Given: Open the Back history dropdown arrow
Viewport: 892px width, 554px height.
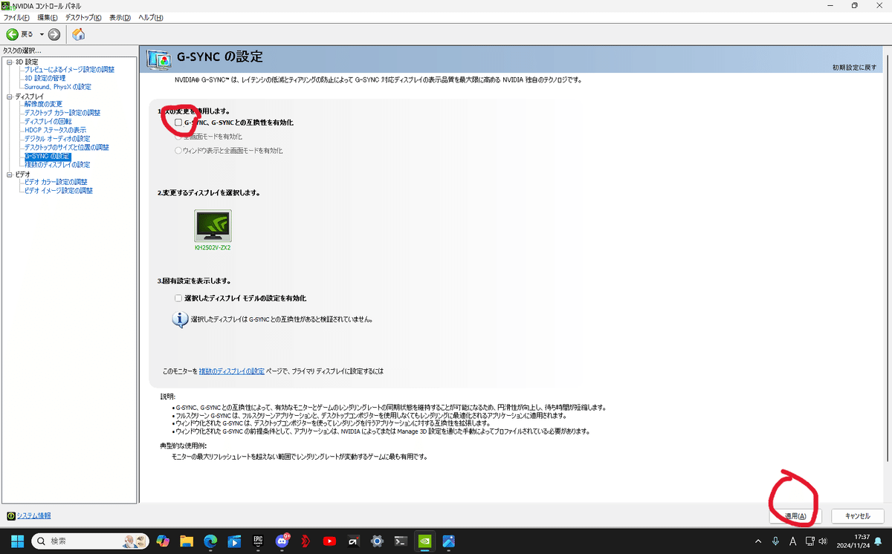Looking at the screenshot, I should point(42,34).
